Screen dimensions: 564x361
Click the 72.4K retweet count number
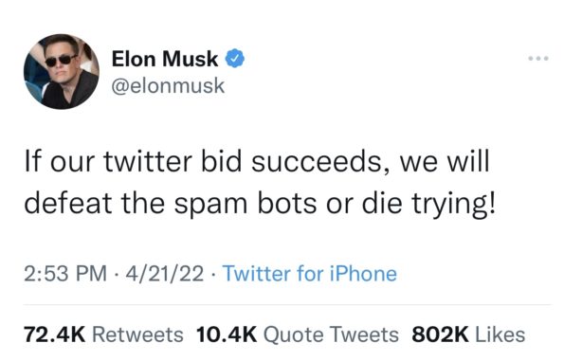pyautogui.click(x=54, y=334)
